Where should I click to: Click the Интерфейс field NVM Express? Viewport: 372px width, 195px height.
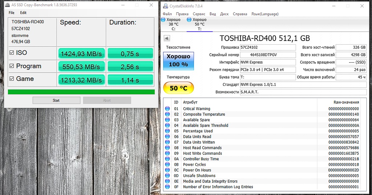(268, 62)
